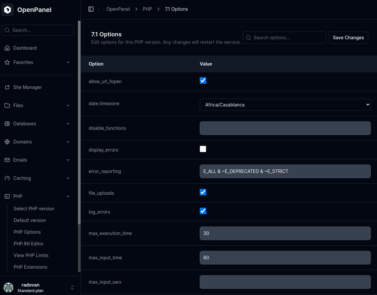Screen dimensions: 377x295
Task: Open the date.timezone dropdown
Action: (x=285, y=104)
